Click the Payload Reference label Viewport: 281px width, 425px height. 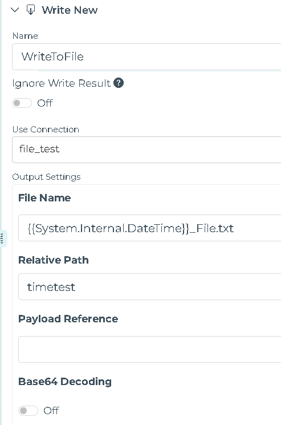(x=68, y=319)
